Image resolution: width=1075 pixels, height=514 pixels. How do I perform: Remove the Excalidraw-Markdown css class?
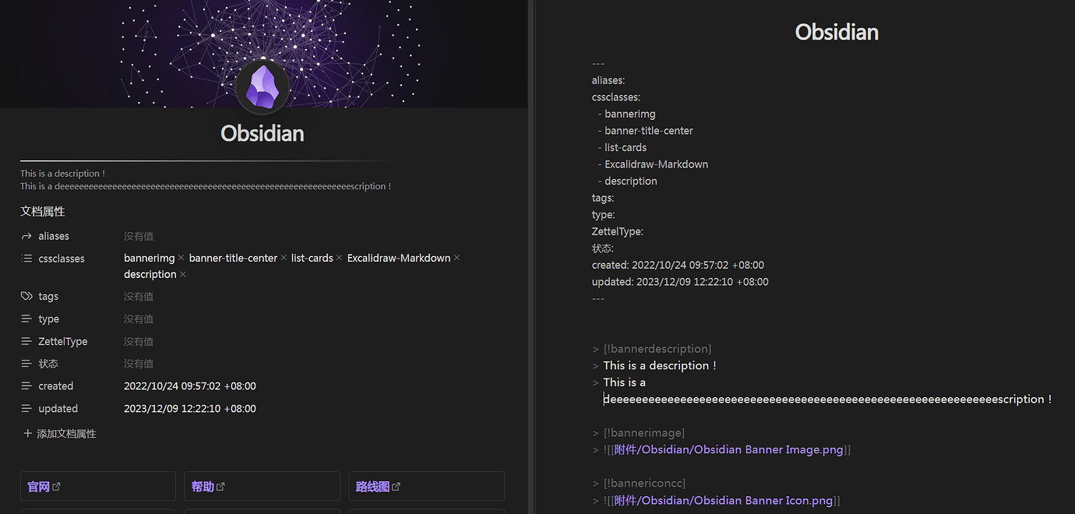(x=456, y=257)
